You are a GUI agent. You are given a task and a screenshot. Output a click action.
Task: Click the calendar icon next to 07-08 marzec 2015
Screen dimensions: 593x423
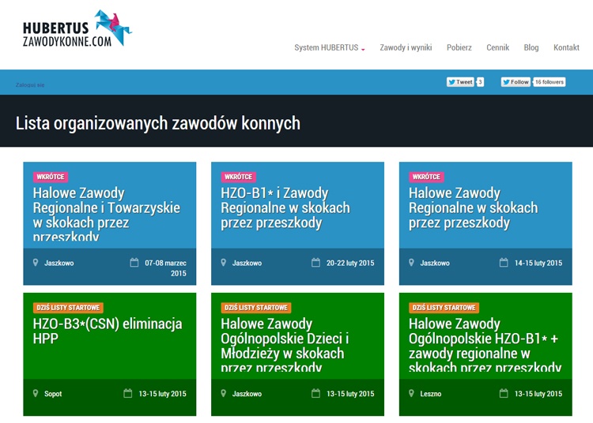click(x=134, y=263)
